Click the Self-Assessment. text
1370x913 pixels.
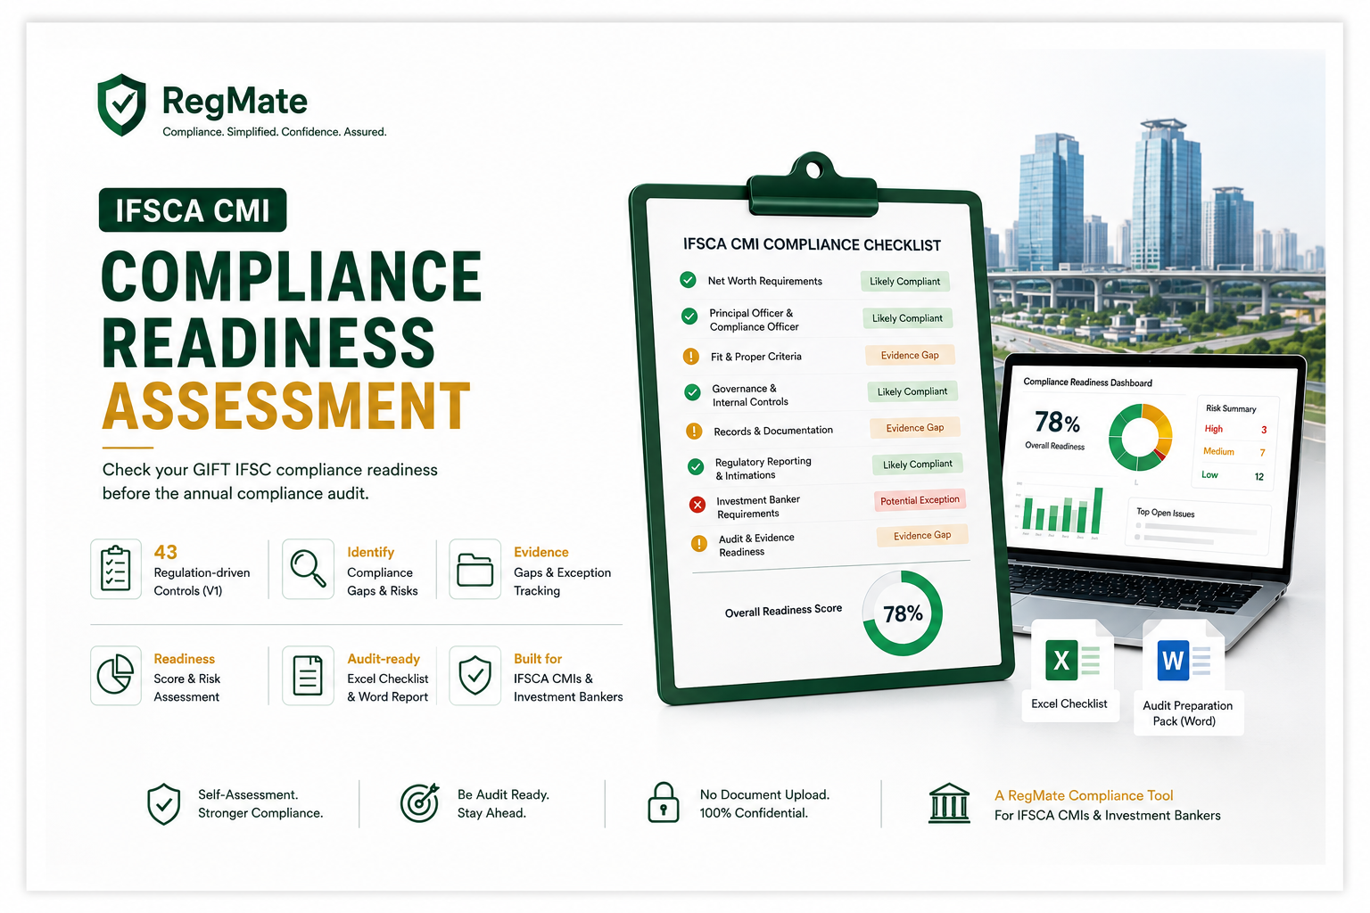pyautogui.click(x=248, y=794)
